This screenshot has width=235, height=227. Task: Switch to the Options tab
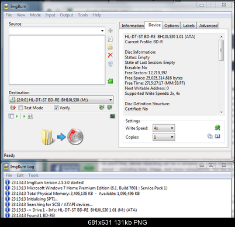pos(171,26)
